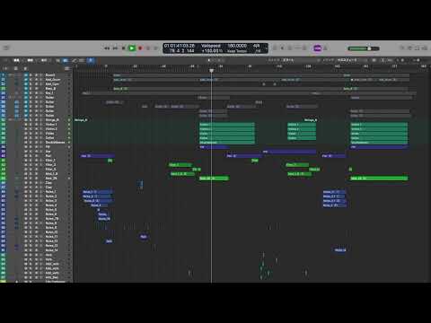The width and height of the screenshot is (431, 323).
Task: Open the Edit menu in the tracks area
Action: [16, 60]
